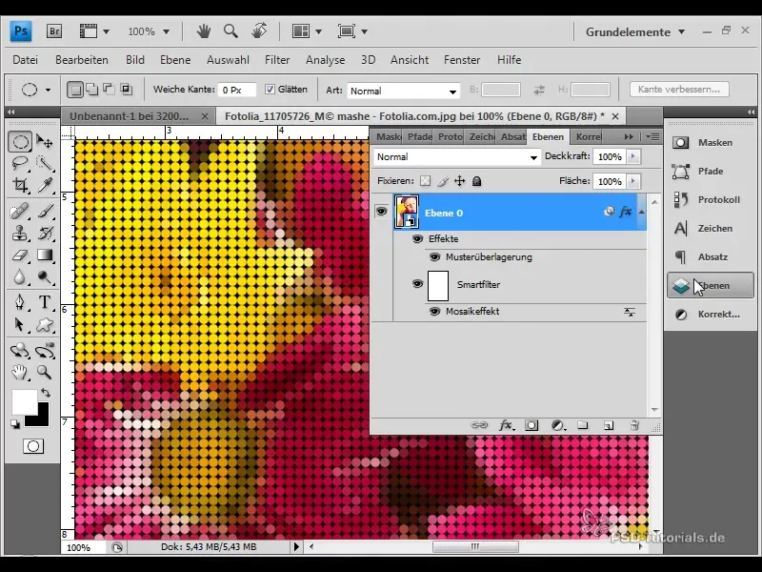Switch to Pfade panel tab
The width and height of the screenshot is (762, 572).
[x=419, y=137]
